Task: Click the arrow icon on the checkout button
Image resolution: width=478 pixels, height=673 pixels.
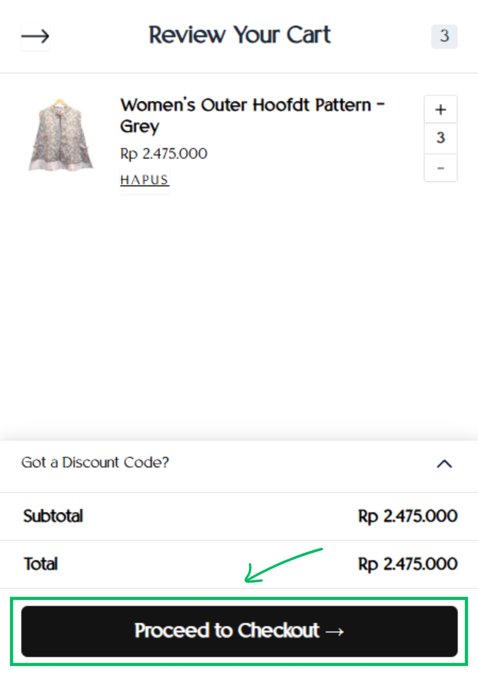Action: pyautogui.click(x=335, y=631)
